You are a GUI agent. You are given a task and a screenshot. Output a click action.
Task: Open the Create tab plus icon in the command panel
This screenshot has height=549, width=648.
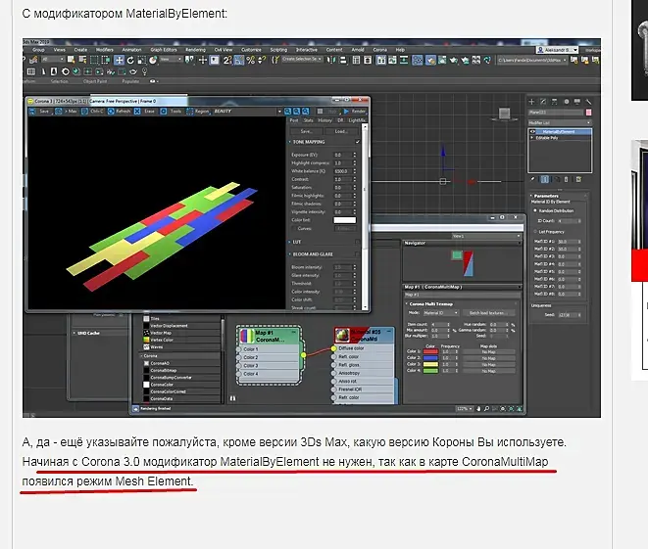[532, 102]
